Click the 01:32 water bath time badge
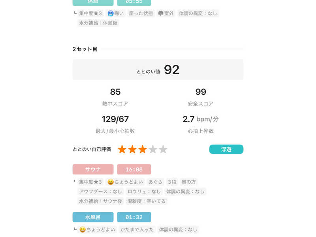316x237 pixels. click(x=134, y=217)
